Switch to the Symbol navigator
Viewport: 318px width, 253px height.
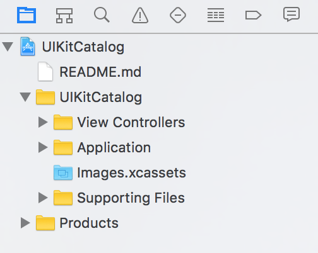(x=64, y=16)
